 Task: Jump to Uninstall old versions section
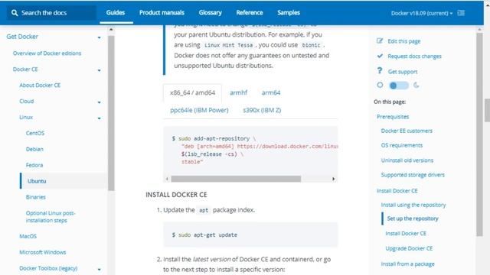point(407,160)
